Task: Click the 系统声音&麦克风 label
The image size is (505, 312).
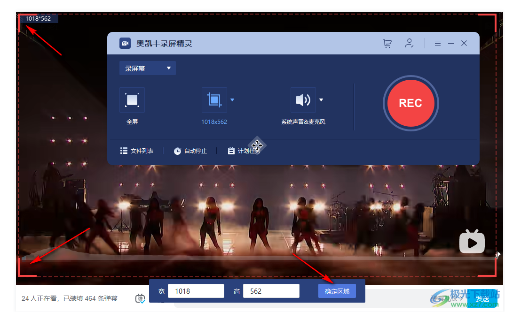Action: (303, 122)
